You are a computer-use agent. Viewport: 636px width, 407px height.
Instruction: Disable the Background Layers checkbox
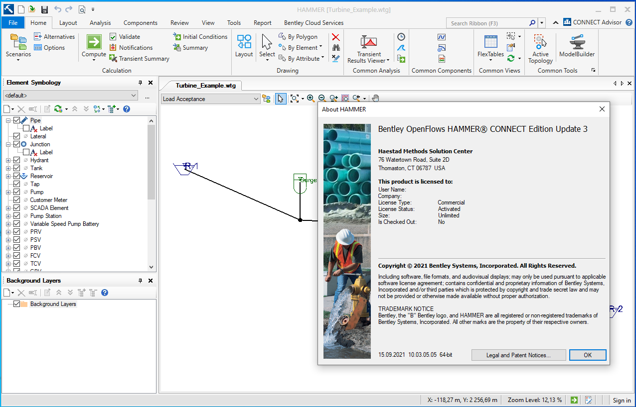click(17, 304)
